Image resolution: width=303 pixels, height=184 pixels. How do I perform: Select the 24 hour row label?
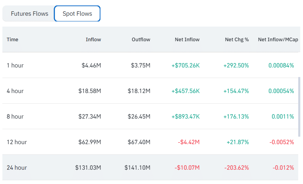point(17,168)
